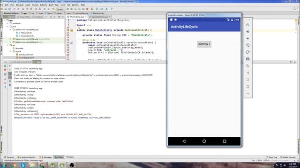Open the VCS menu
The height and width of the screenshot is (168, 300).
coord(68,5)
